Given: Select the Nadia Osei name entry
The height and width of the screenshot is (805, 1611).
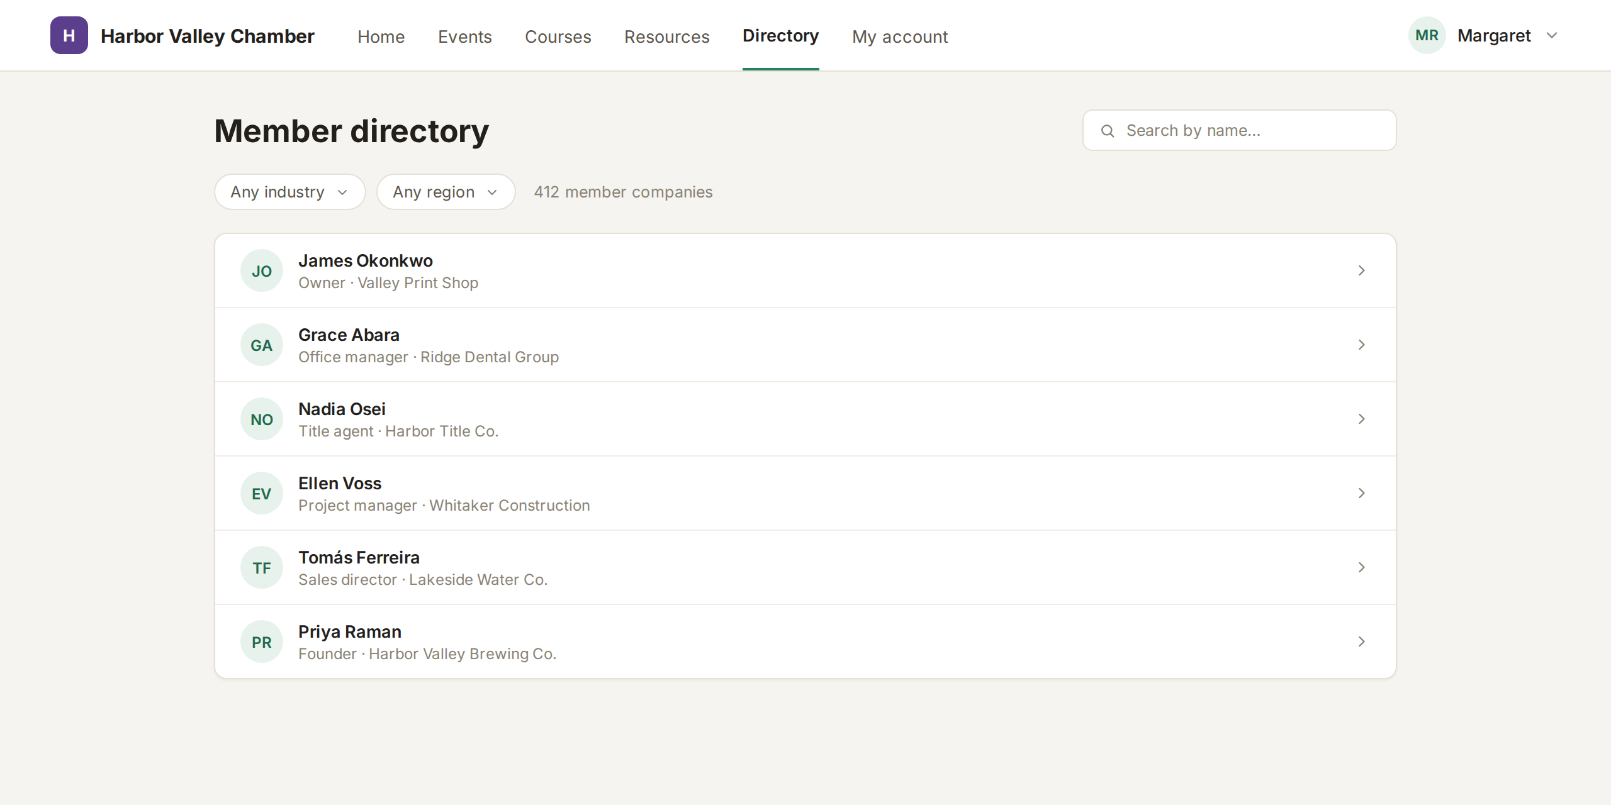Looking at the screenshot, I should point(342,409).
